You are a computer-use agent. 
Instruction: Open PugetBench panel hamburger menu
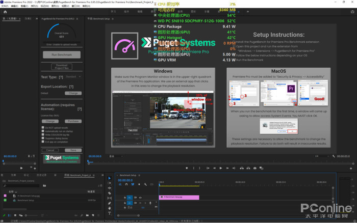(x=77, y=19)
